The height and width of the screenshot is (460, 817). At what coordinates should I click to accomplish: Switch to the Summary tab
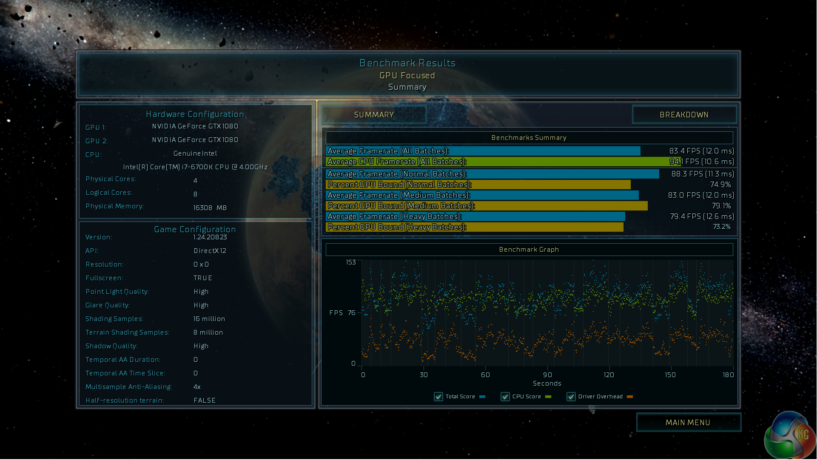pyautogui.click(x=374, y=115)
